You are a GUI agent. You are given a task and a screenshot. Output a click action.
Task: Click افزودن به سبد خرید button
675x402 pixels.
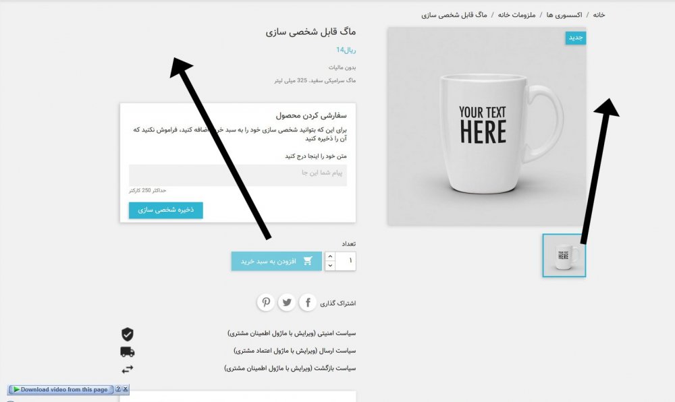point(276,261)
